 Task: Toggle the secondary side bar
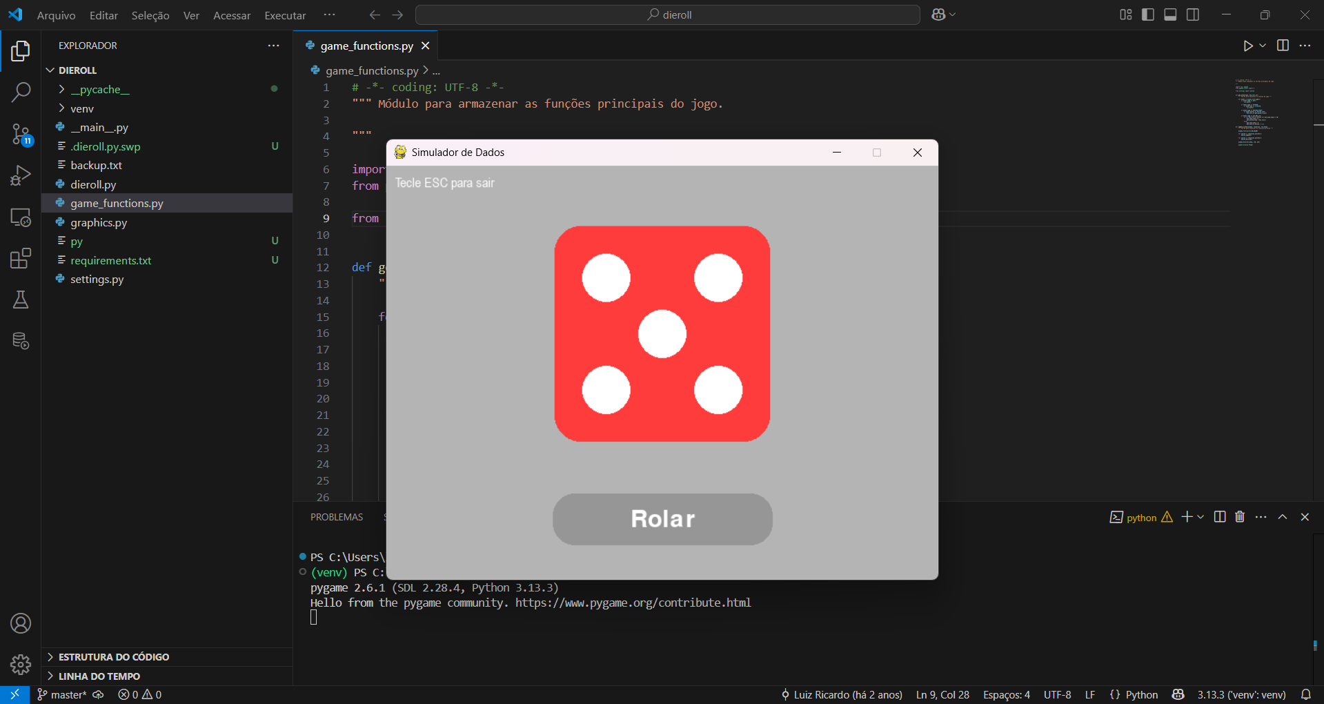tap(1193, 14)
